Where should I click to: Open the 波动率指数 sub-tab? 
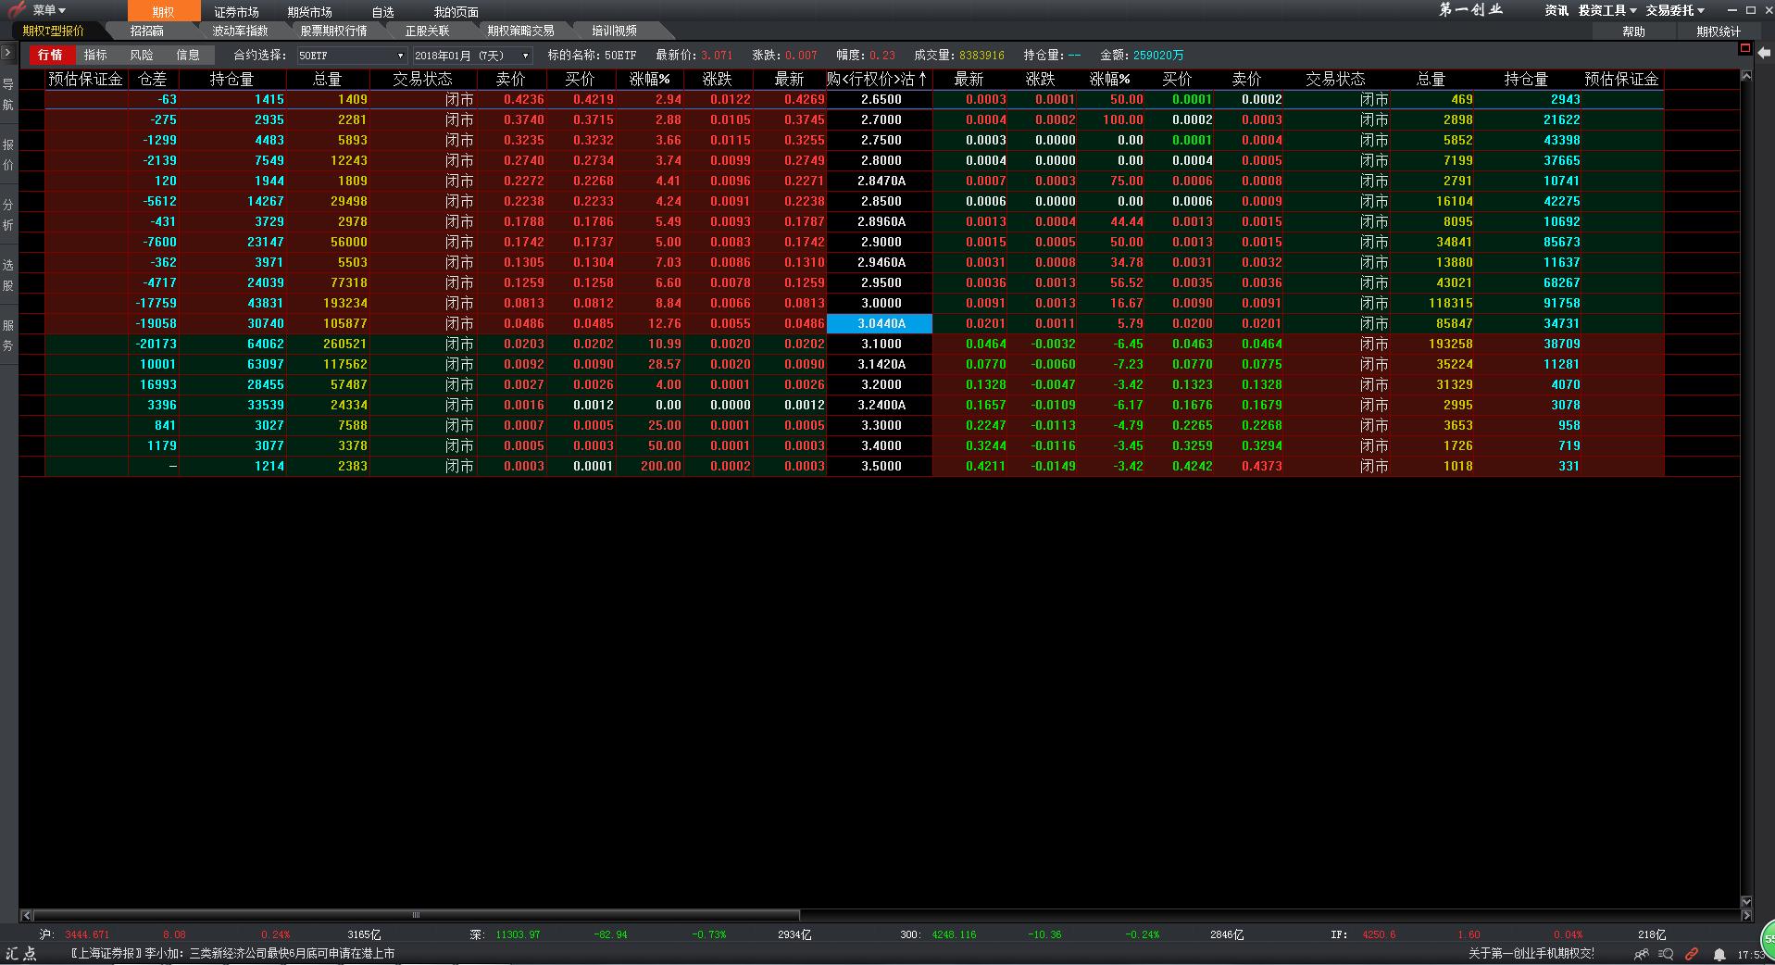(240, 31)
